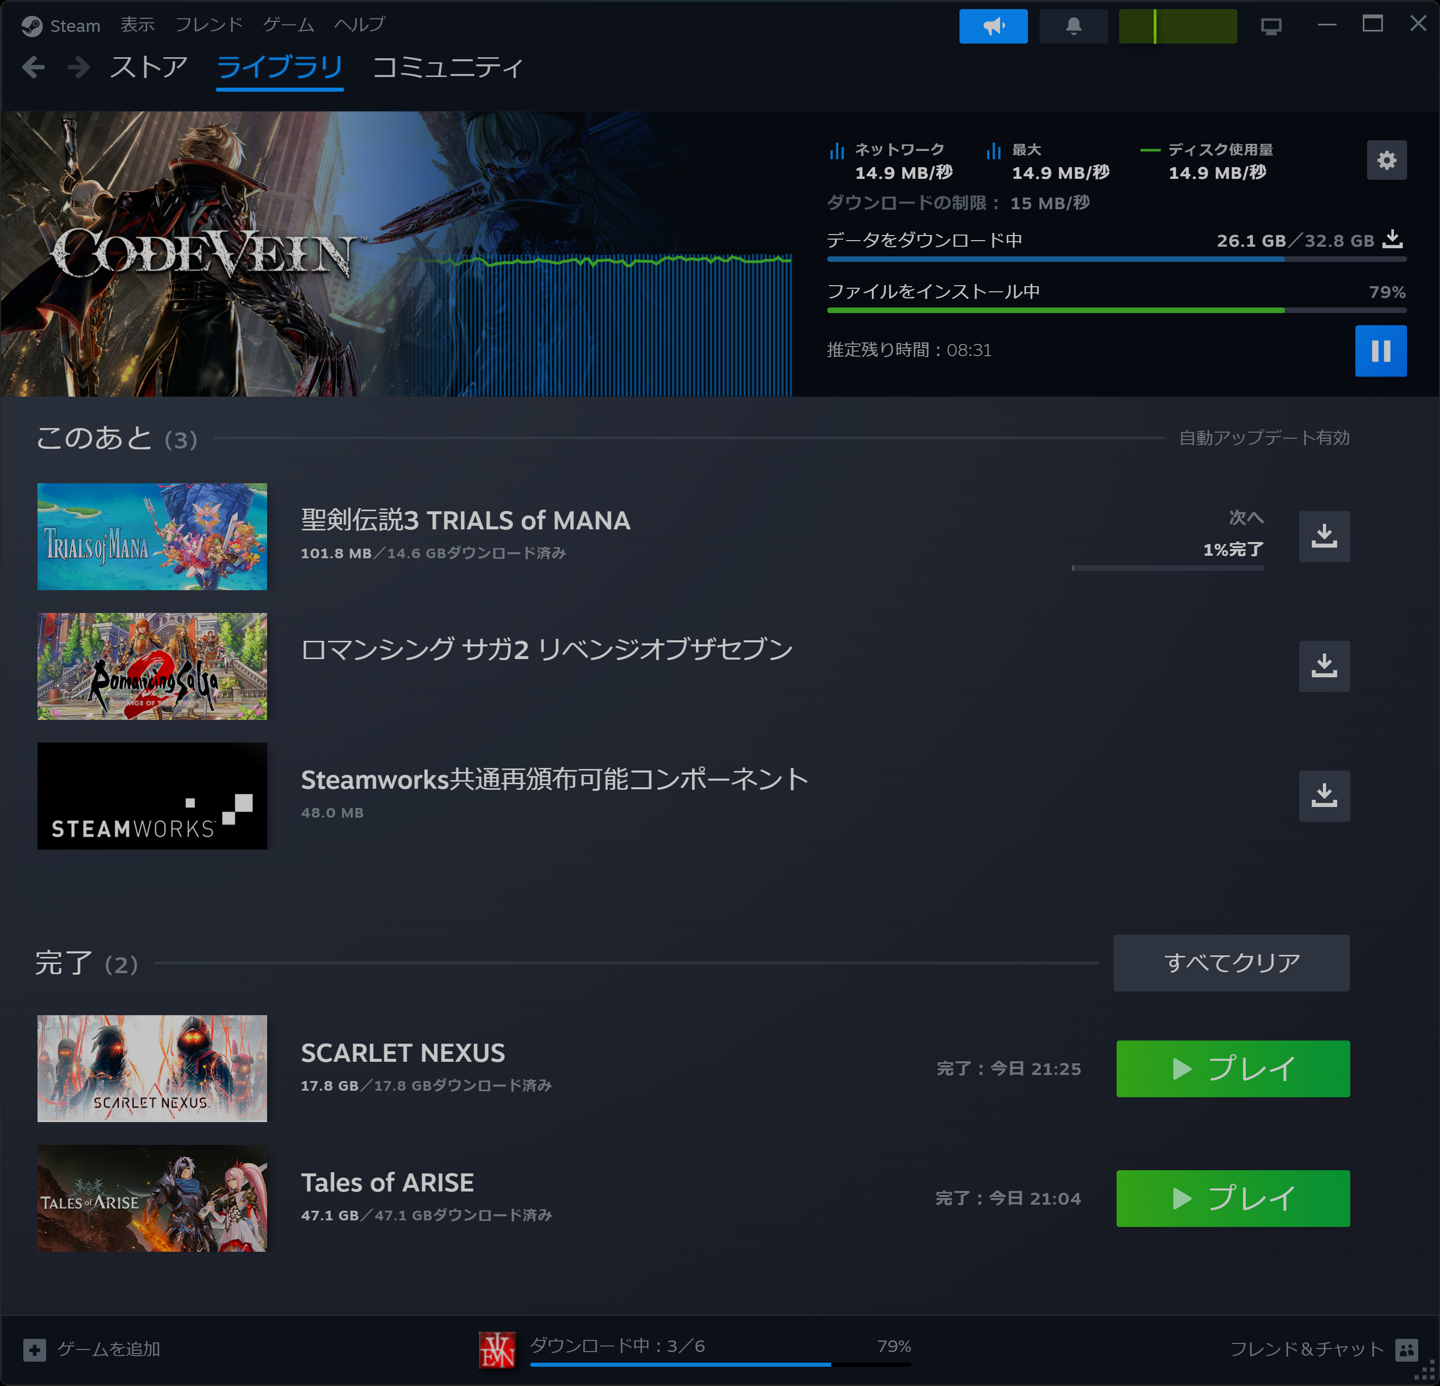
Task: Click the announcements megaphone icon
Action: click(992, 26)
